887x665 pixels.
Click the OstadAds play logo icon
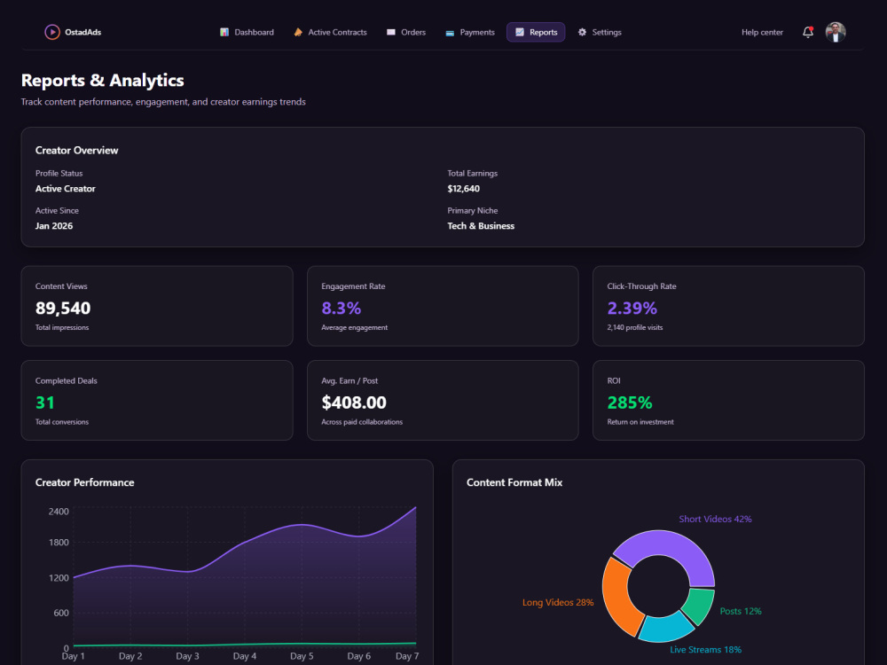click(52, 32)
